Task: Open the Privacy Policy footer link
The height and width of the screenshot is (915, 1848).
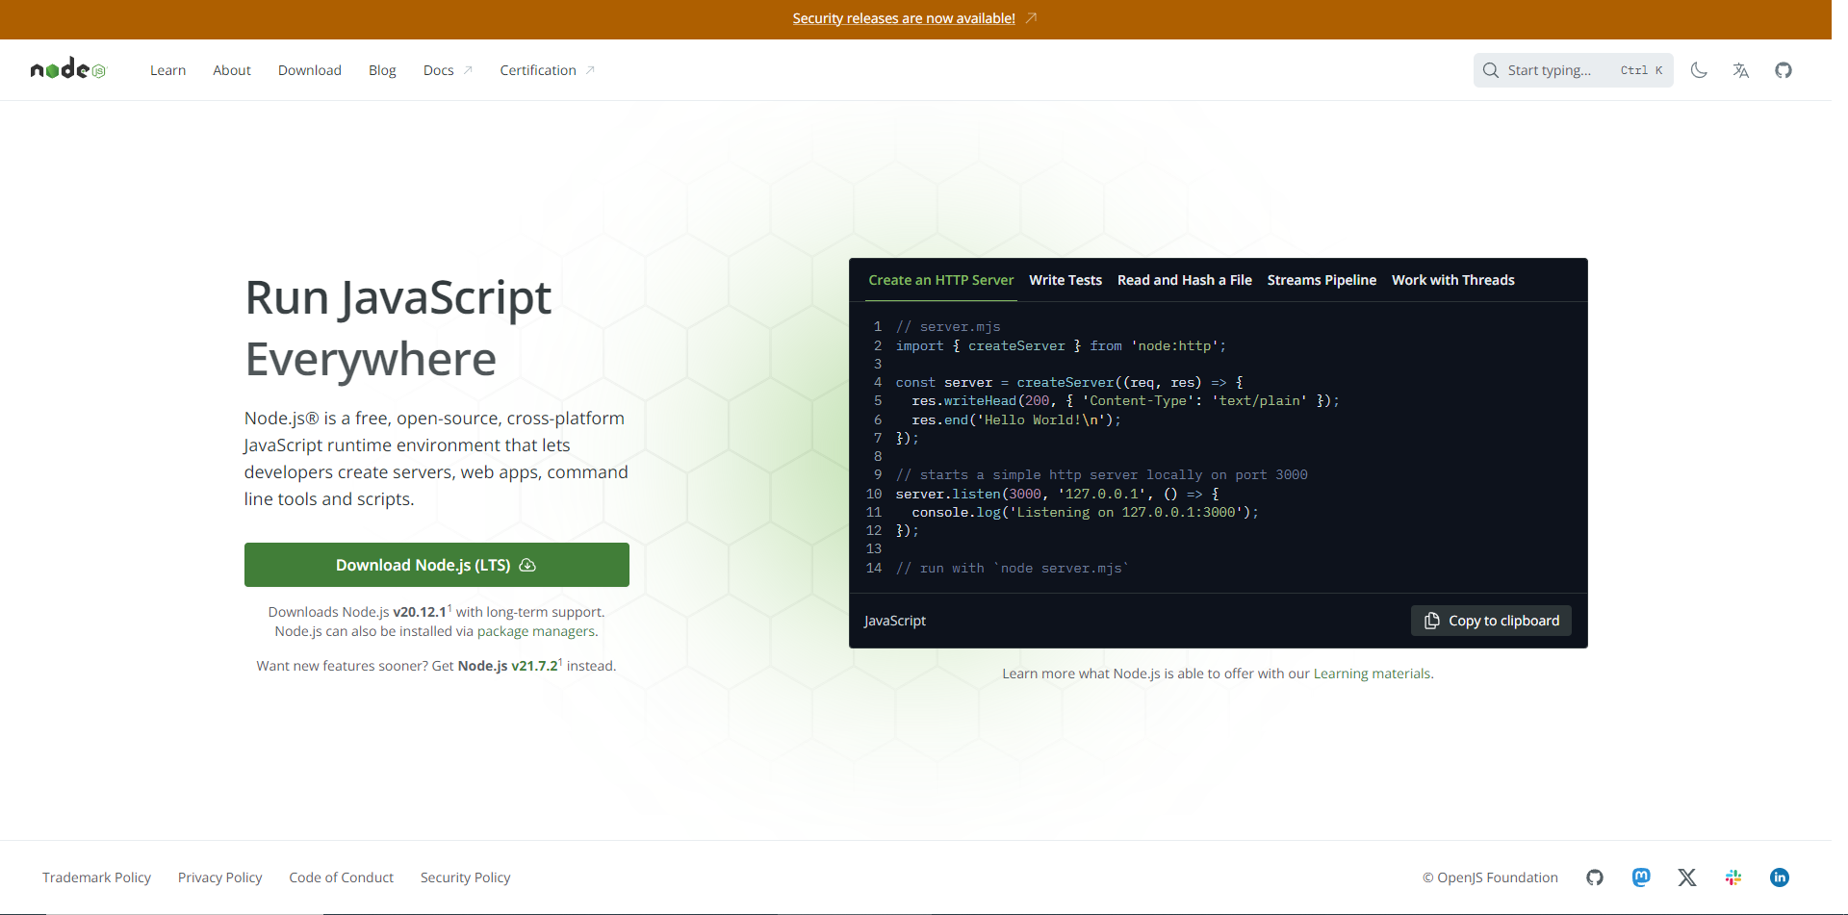Action: [220, 877]
